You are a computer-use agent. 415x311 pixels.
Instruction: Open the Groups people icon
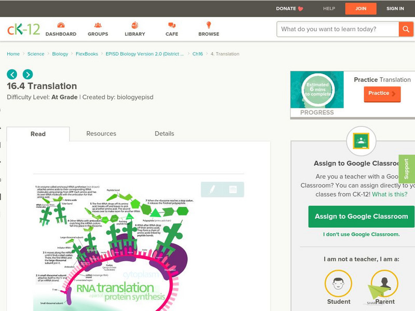98,25
